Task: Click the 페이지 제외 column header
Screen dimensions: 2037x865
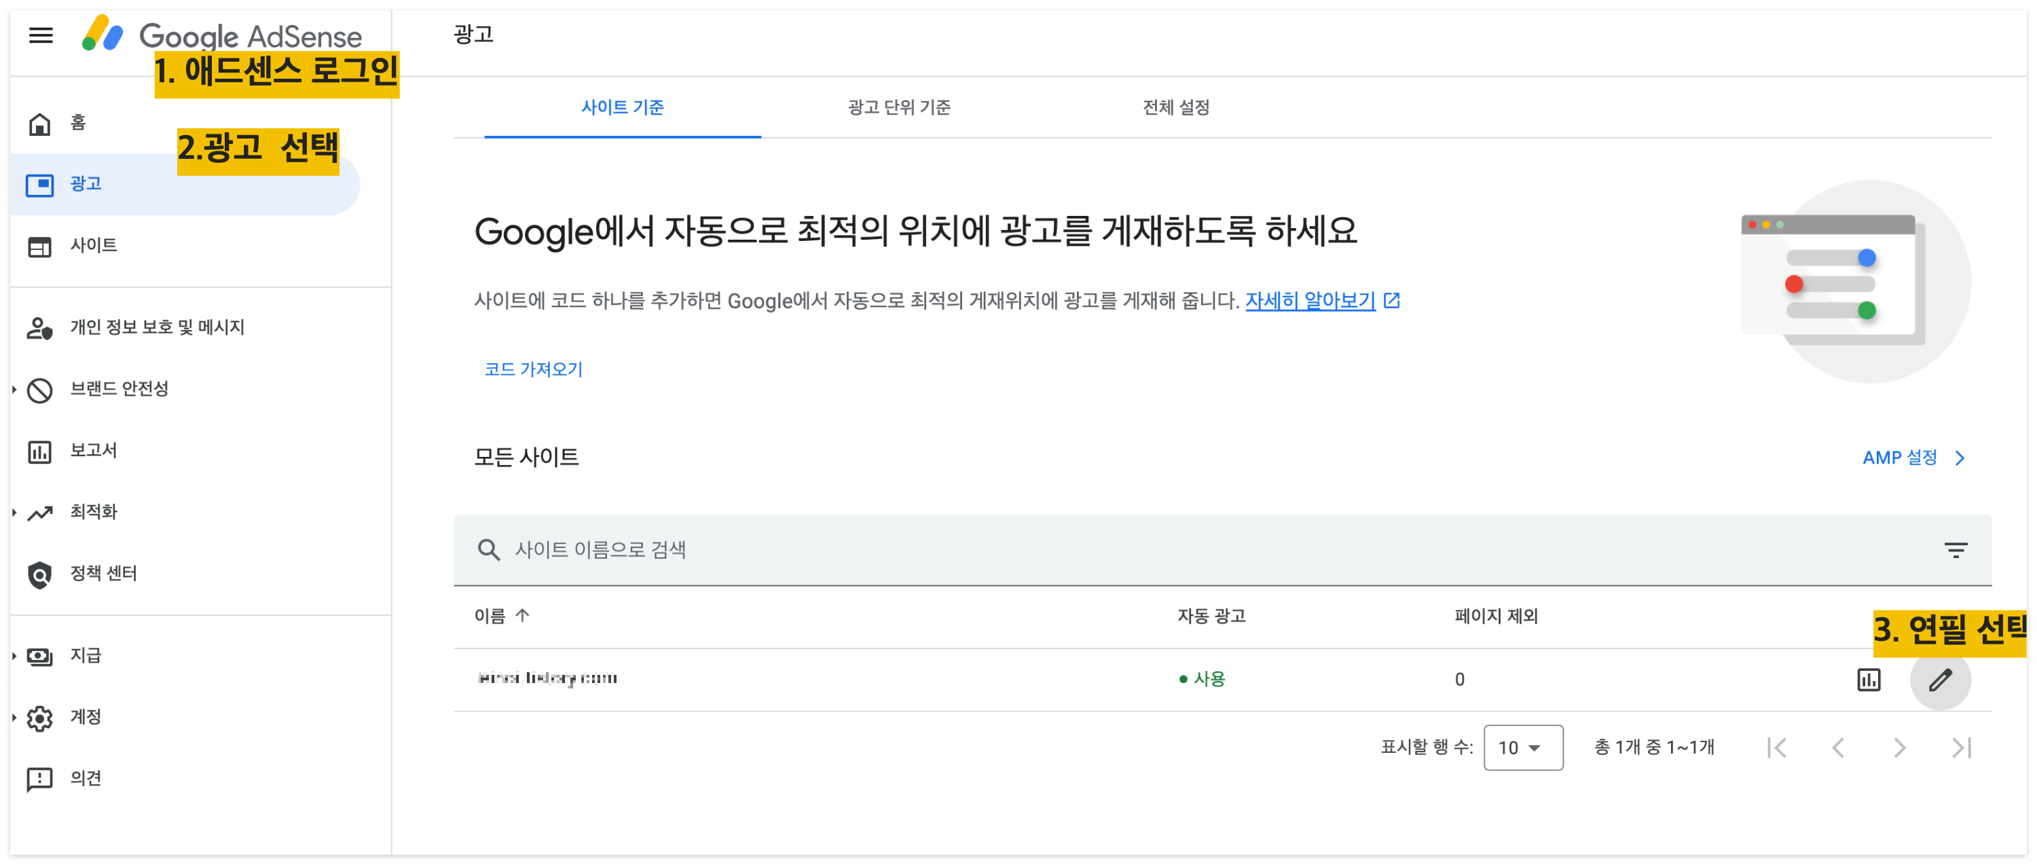Action: [1496, 616]
